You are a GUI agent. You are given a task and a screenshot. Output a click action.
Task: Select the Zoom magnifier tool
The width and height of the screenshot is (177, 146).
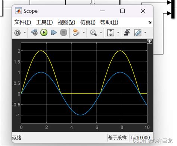pyautogui.click(x=93, y=33)
